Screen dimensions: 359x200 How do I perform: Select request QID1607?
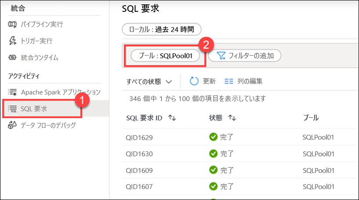(x=139, y=187)
